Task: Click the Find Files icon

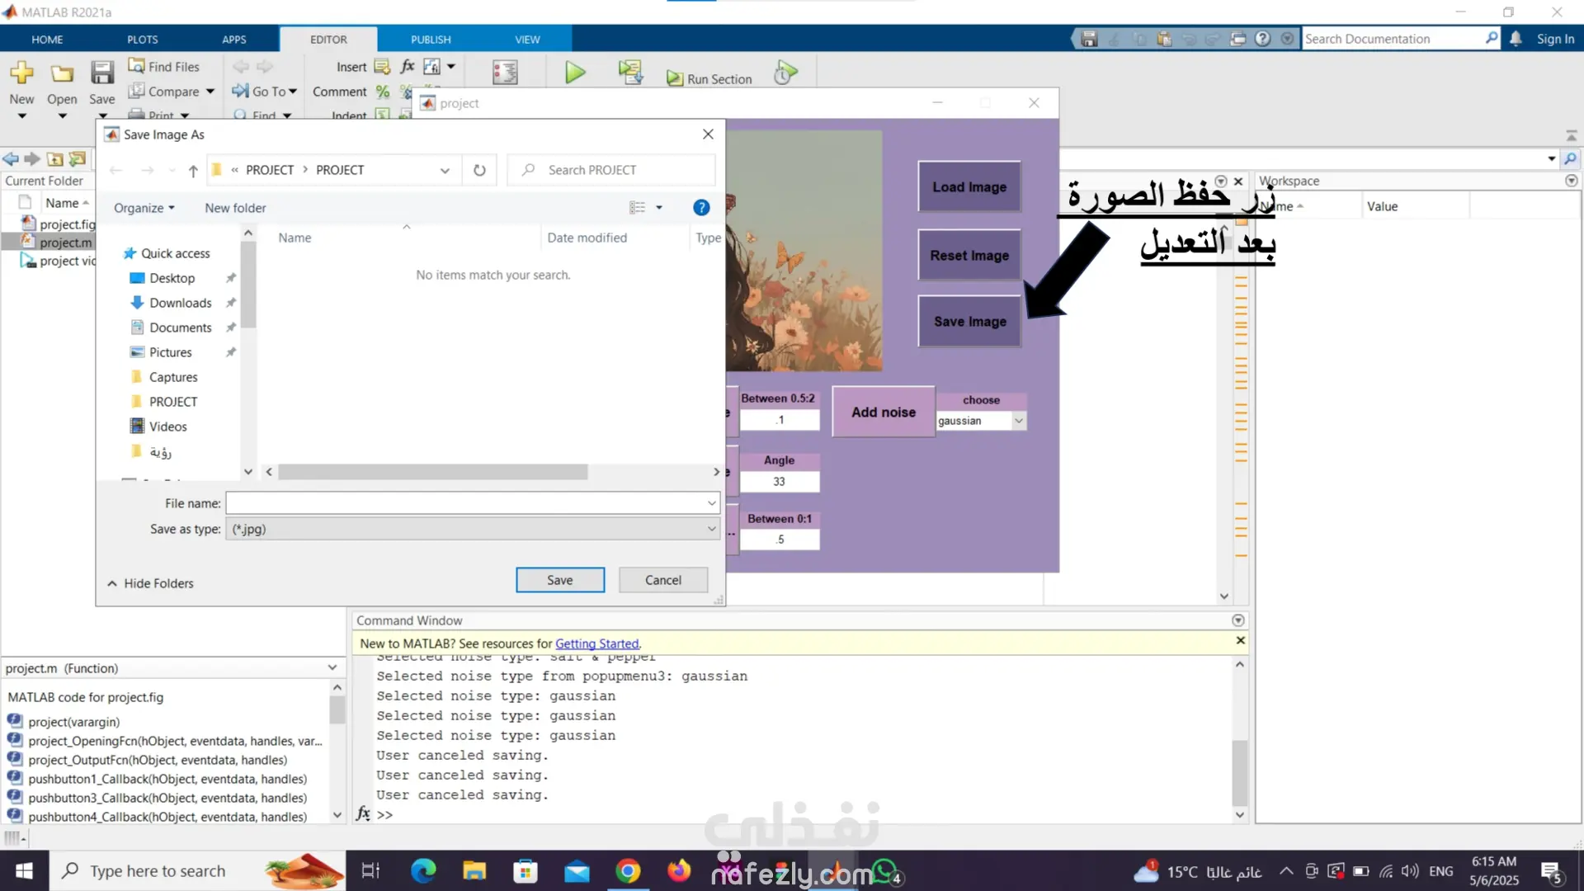Action: (x=136, y=66)
